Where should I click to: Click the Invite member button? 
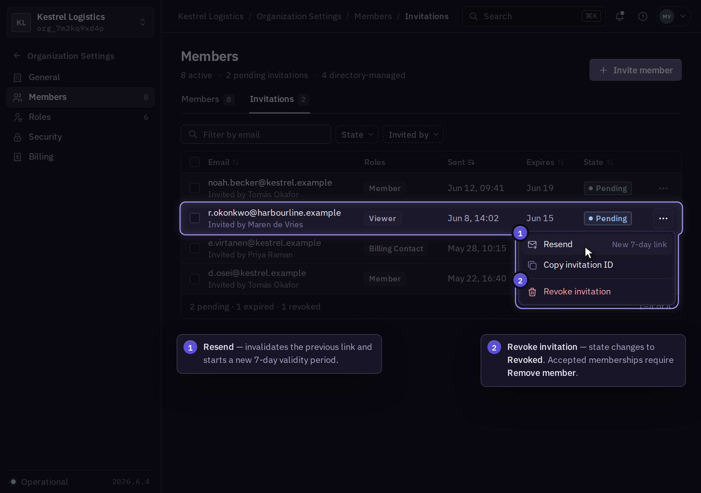635,70
